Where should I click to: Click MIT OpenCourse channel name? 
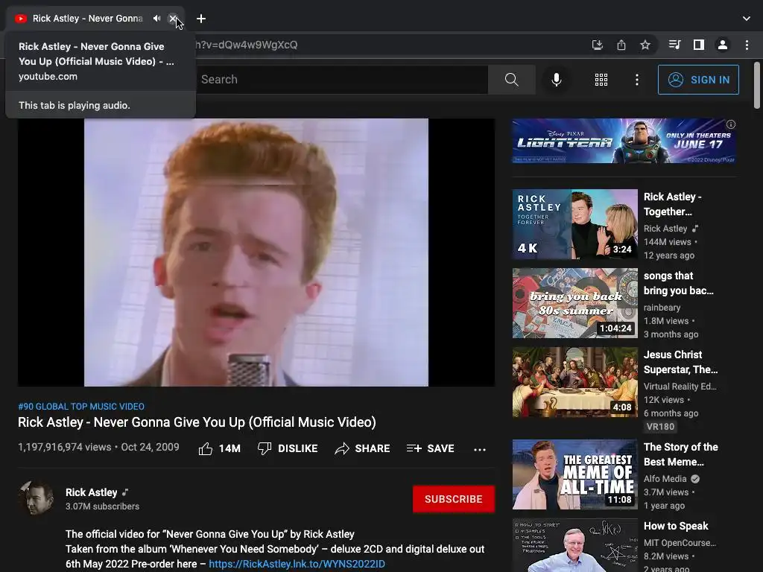[680, 543]
